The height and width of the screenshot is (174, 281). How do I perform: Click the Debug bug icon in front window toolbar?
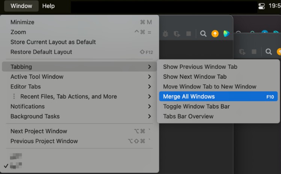(x=165, y=33)
